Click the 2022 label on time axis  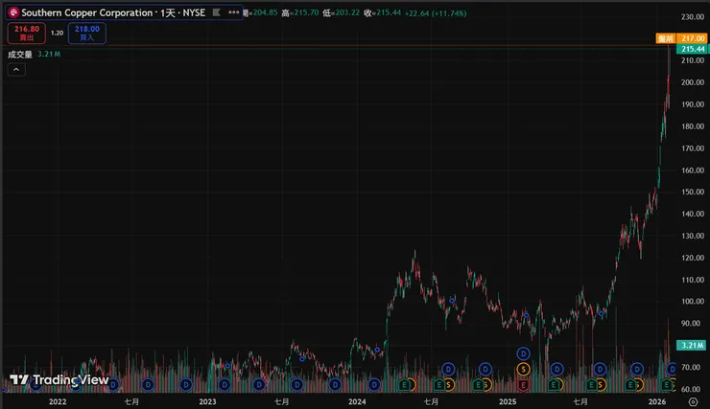58,401
